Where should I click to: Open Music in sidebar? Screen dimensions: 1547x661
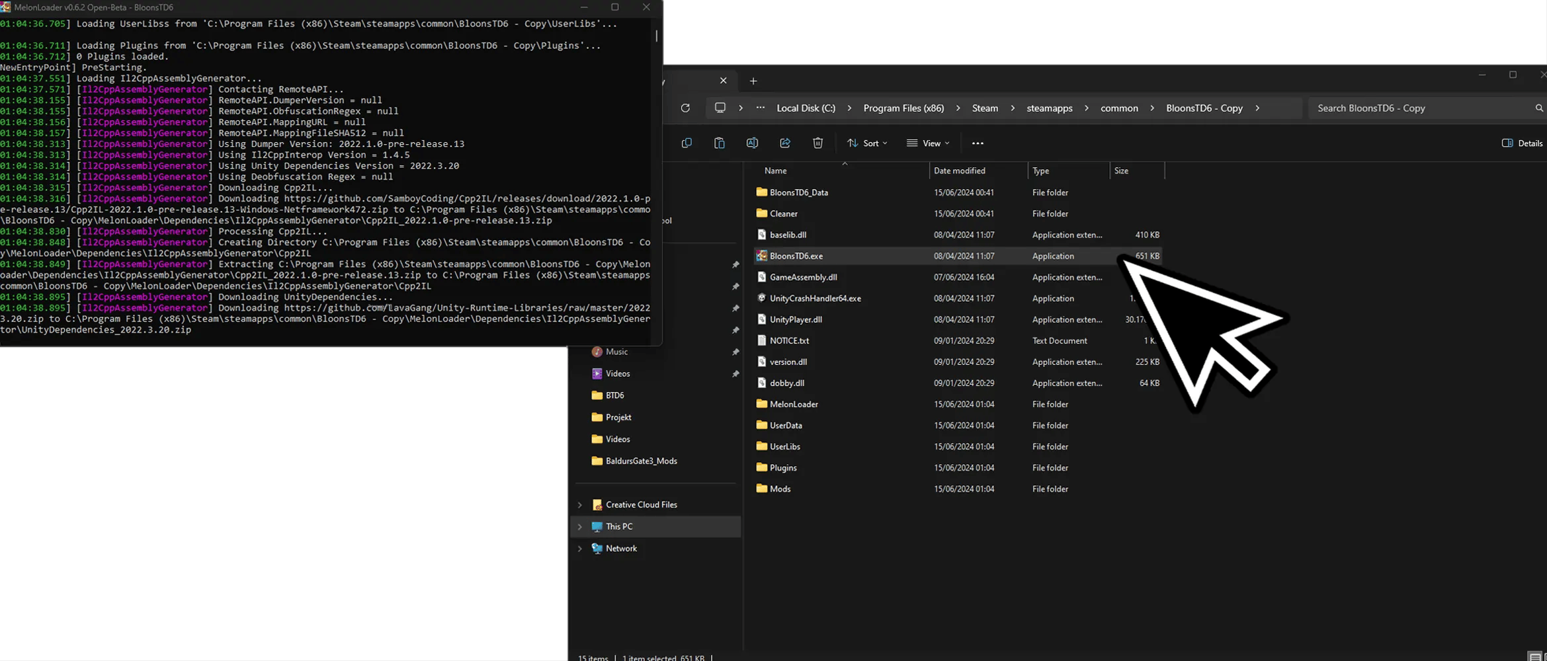(x=616, y=352)
